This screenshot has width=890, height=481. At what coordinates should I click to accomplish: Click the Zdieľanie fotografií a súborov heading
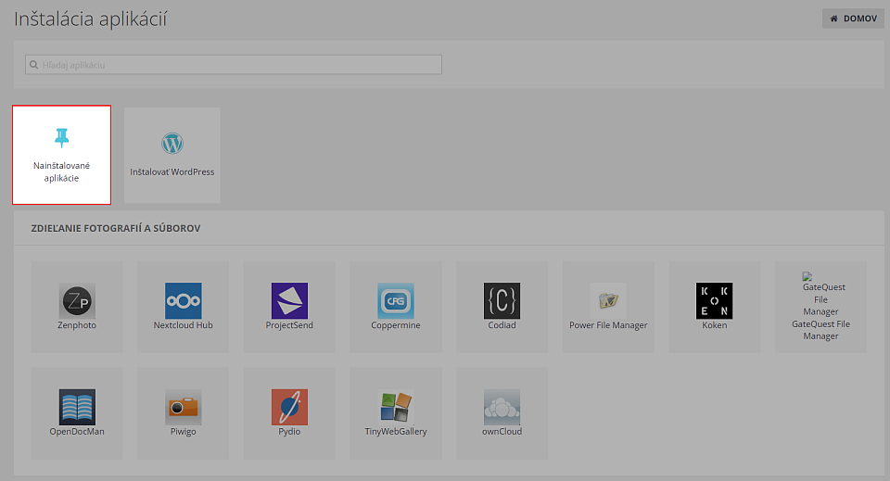pyautogui.click(x=116, y=228)
